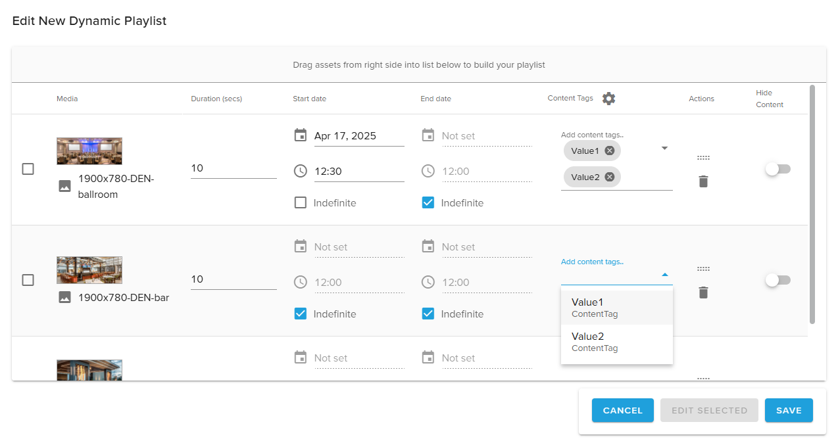Grab the drag handle for ballroom row

[x=703, y=158]
